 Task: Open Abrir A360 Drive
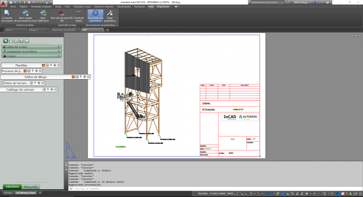coord(43,13)
